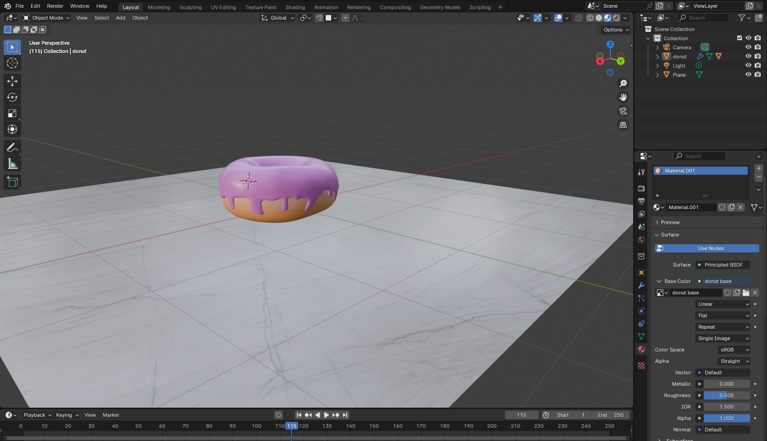Select the Add Cube tool
Screen dimensions: 767x441
point(12,182)
